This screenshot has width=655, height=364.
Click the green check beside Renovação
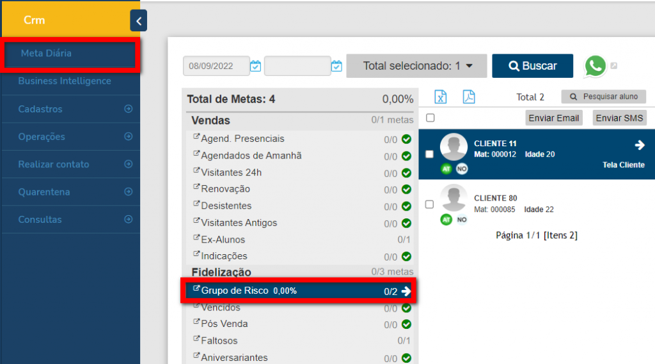point(406,190)
